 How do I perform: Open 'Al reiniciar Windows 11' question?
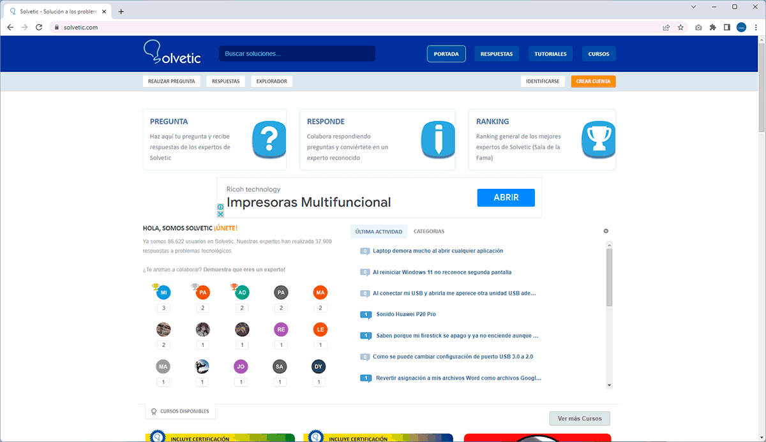pos(442,272)
